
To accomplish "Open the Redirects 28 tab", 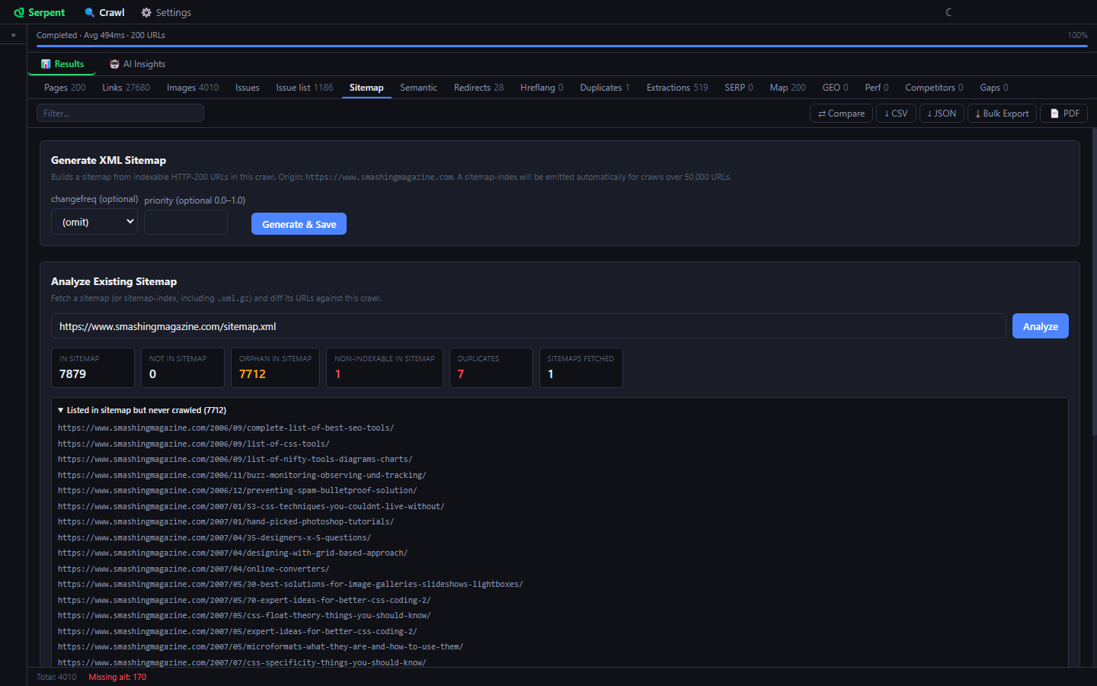I will pyautogui.click(x=478, y=88).
